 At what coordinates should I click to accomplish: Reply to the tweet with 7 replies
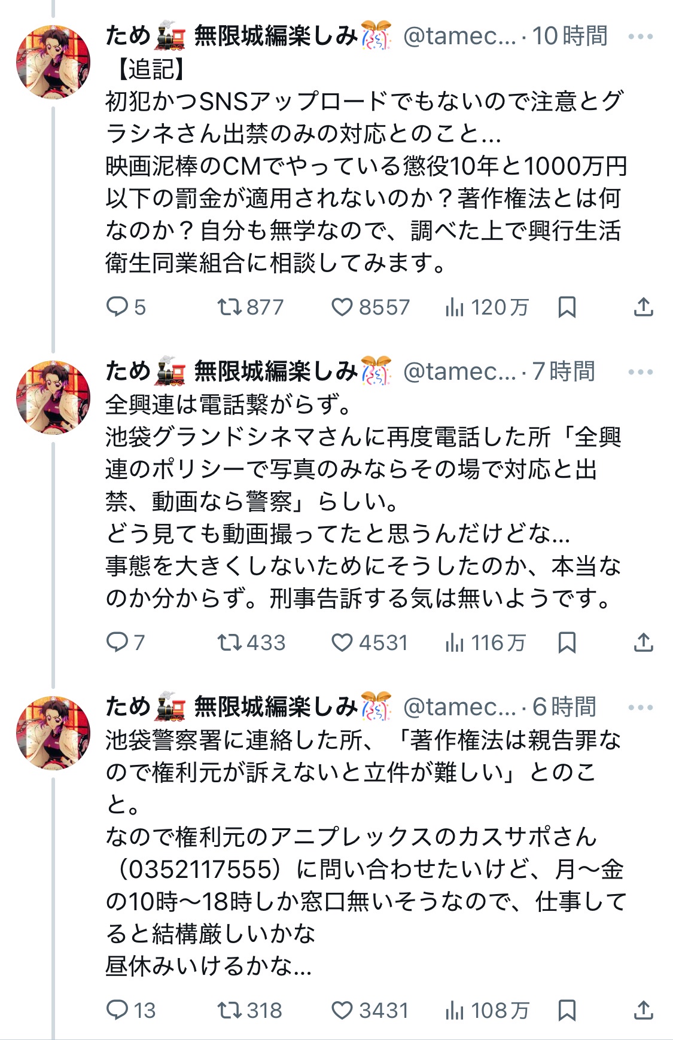(x=117, y=643)
